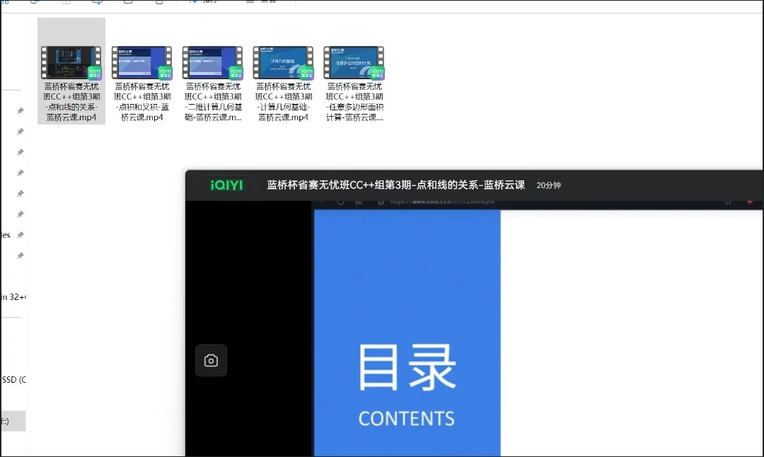
Task: Click the Copy icon on the Explorer toolbar
Action: point(64,3)
